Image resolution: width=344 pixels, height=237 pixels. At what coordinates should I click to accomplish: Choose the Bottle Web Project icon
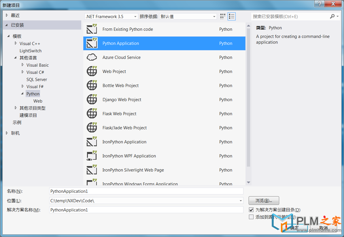(92, 85)
